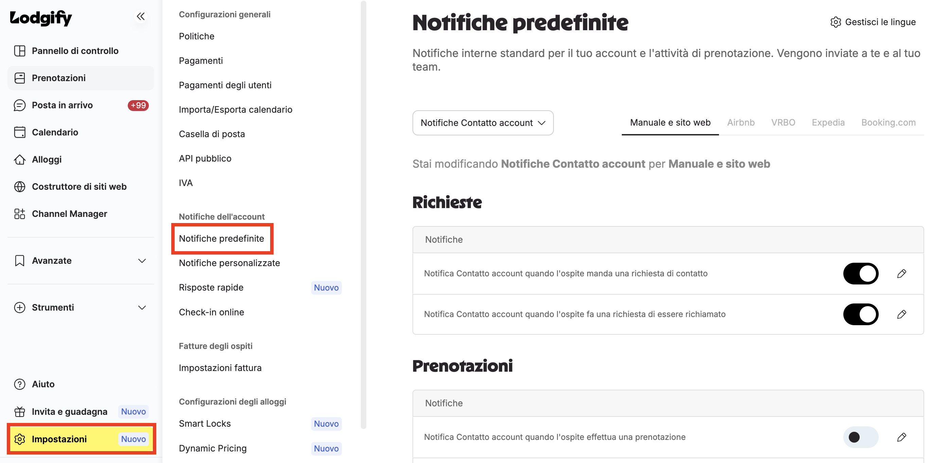Switch to the Airbnb tab

pyautogui.click(x=740, y=123)
